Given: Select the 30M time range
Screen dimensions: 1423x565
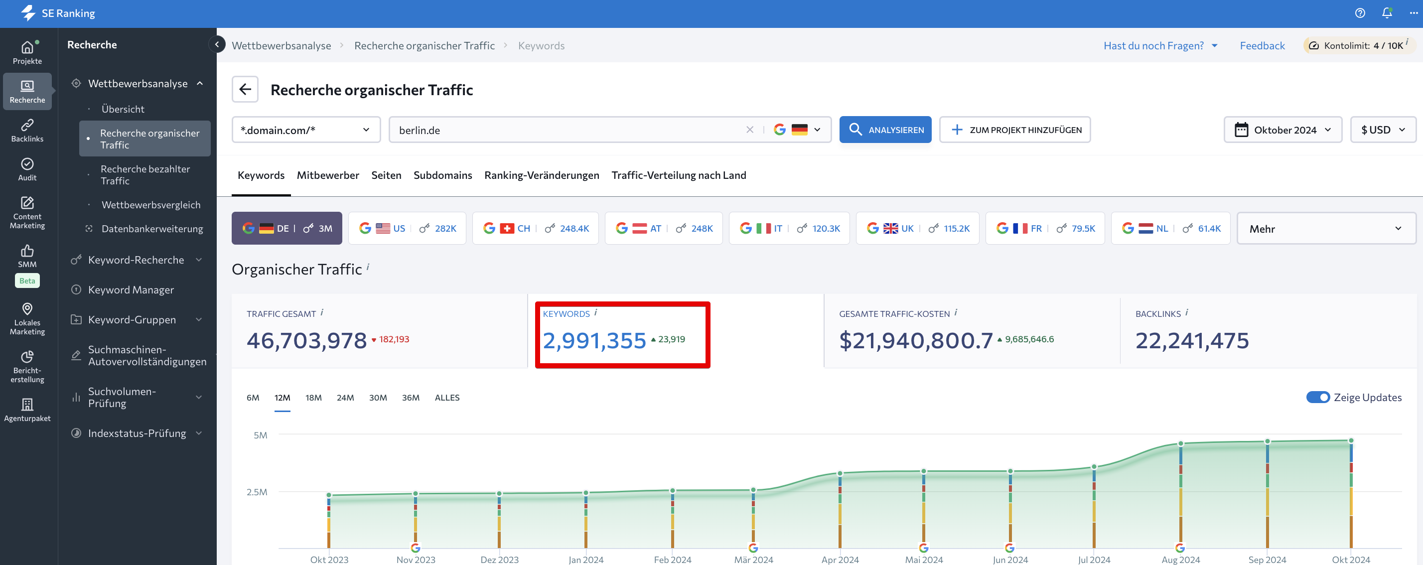Looking at the screenshot, I should pos(378,398).
